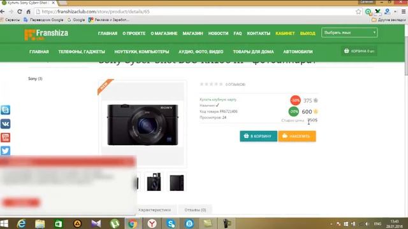The height and width of the screenshot is (229, 408).
Task: Bookmark this page with the star icon
Action: tap(358, 11)
